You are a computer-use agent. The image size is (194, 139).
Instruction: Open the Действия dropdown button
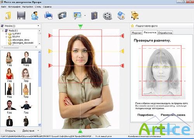[x=30, y=131]
